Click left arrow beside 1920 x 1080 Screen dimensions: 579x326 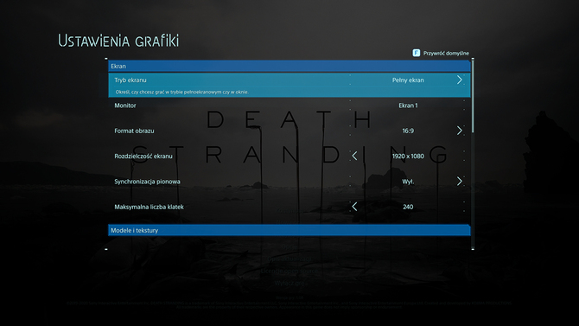(354, 156)
